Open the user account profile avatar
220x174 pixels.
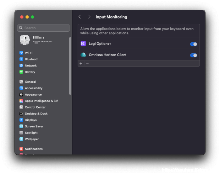click(25, 40)
